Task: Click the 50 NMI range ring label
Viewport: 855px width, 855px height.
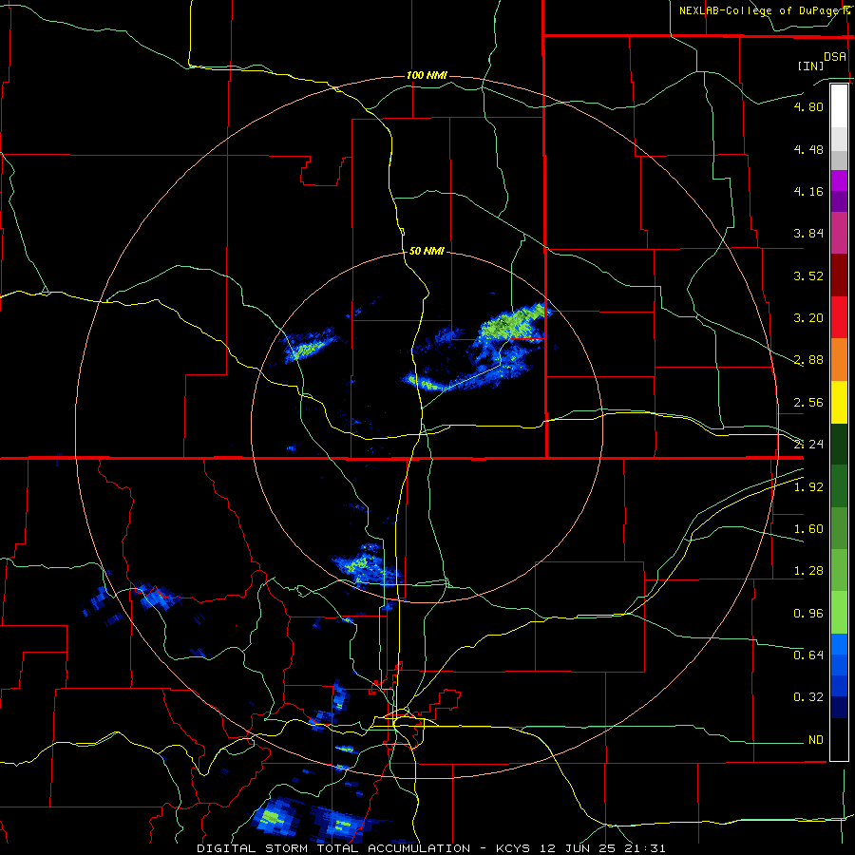Action: (427, 251)
